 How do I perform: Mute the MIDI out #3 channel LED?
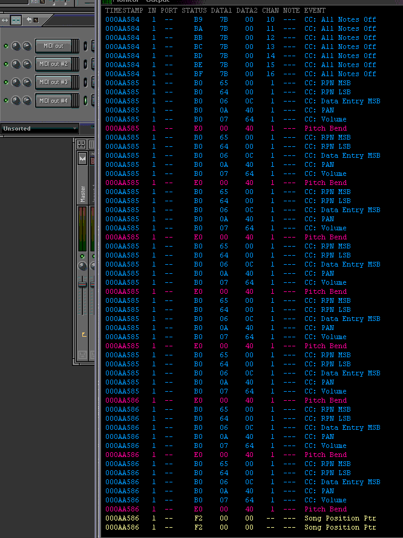coord(6,82)
